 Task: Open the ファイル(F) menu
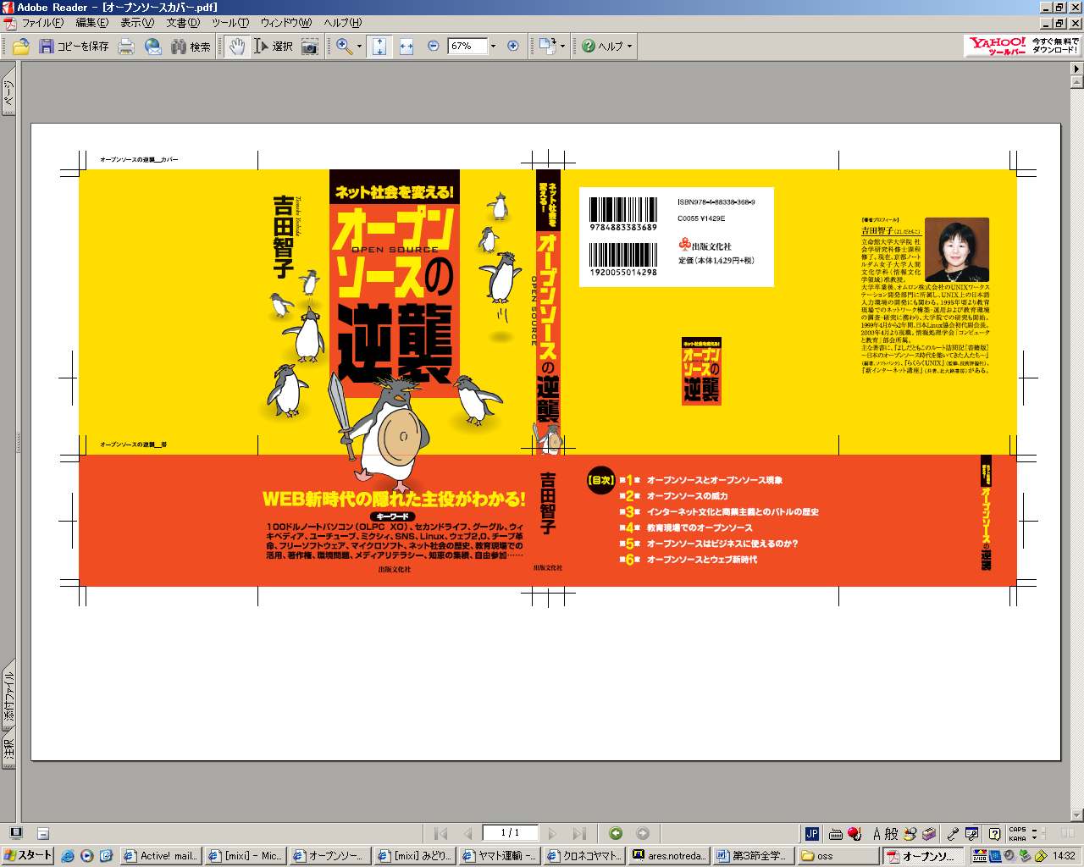click(42, 23)
